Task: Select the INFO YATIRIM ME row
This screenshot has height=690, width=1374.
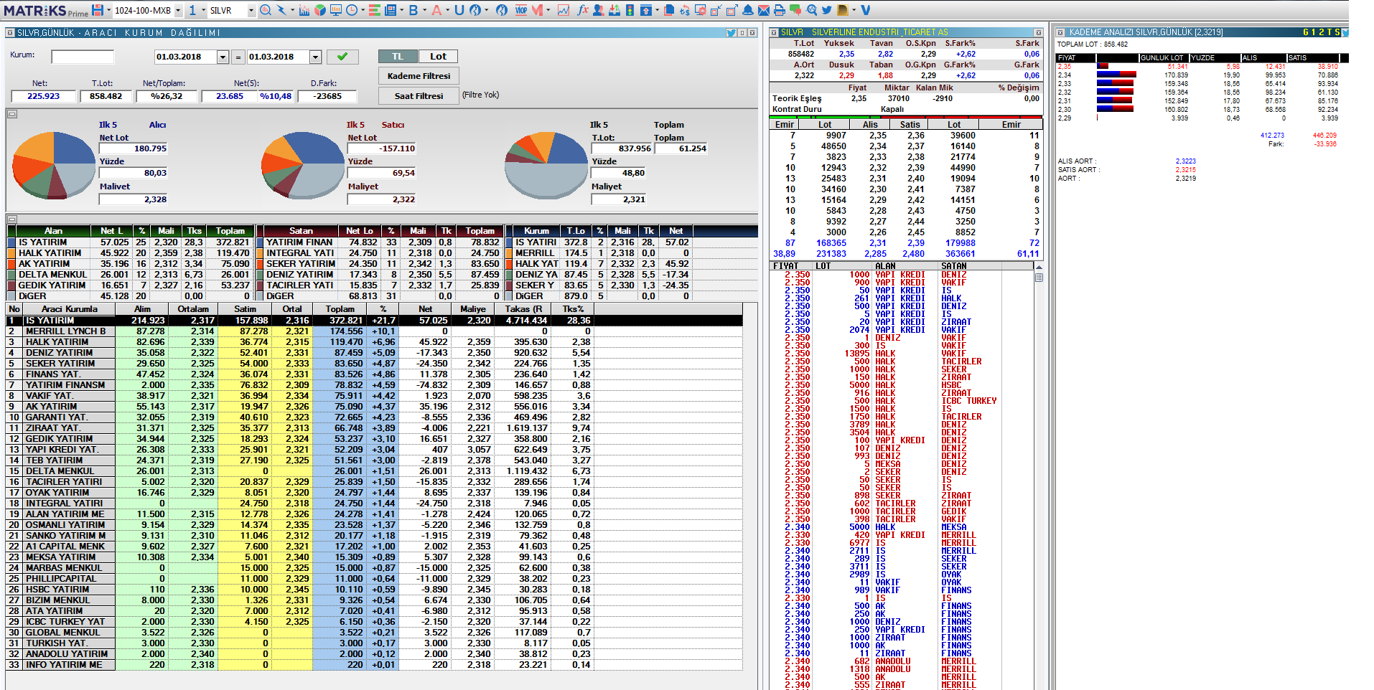Action: (x=374, y=665)
